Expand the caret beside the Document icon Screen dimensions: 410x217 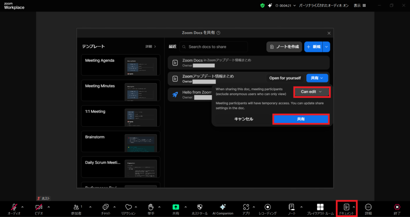[354, 207]
